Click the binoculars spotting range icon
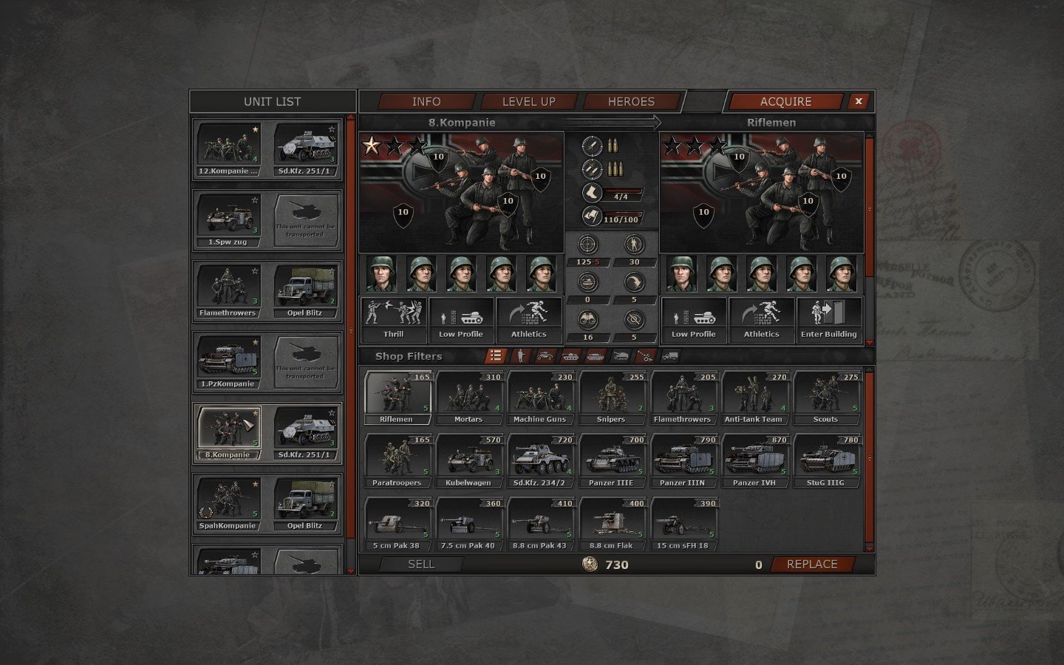This screenshot has height=665, width=1064. [x=588, y=320]
